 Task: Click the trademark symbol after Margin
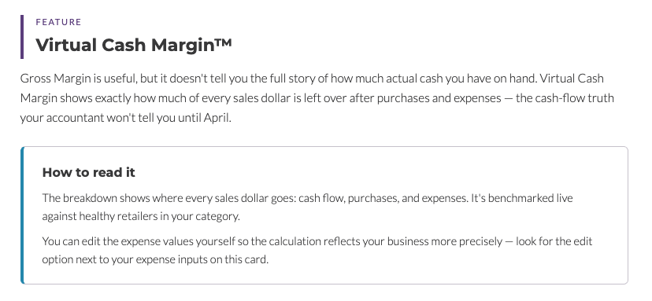pos(223,42)
